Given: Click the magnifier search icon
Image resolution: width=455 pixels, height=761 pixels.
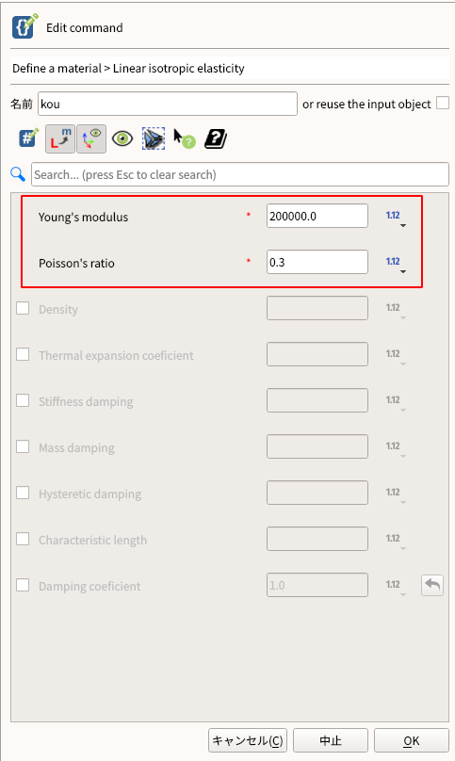Looking at the screenshot, I should 18,173.
